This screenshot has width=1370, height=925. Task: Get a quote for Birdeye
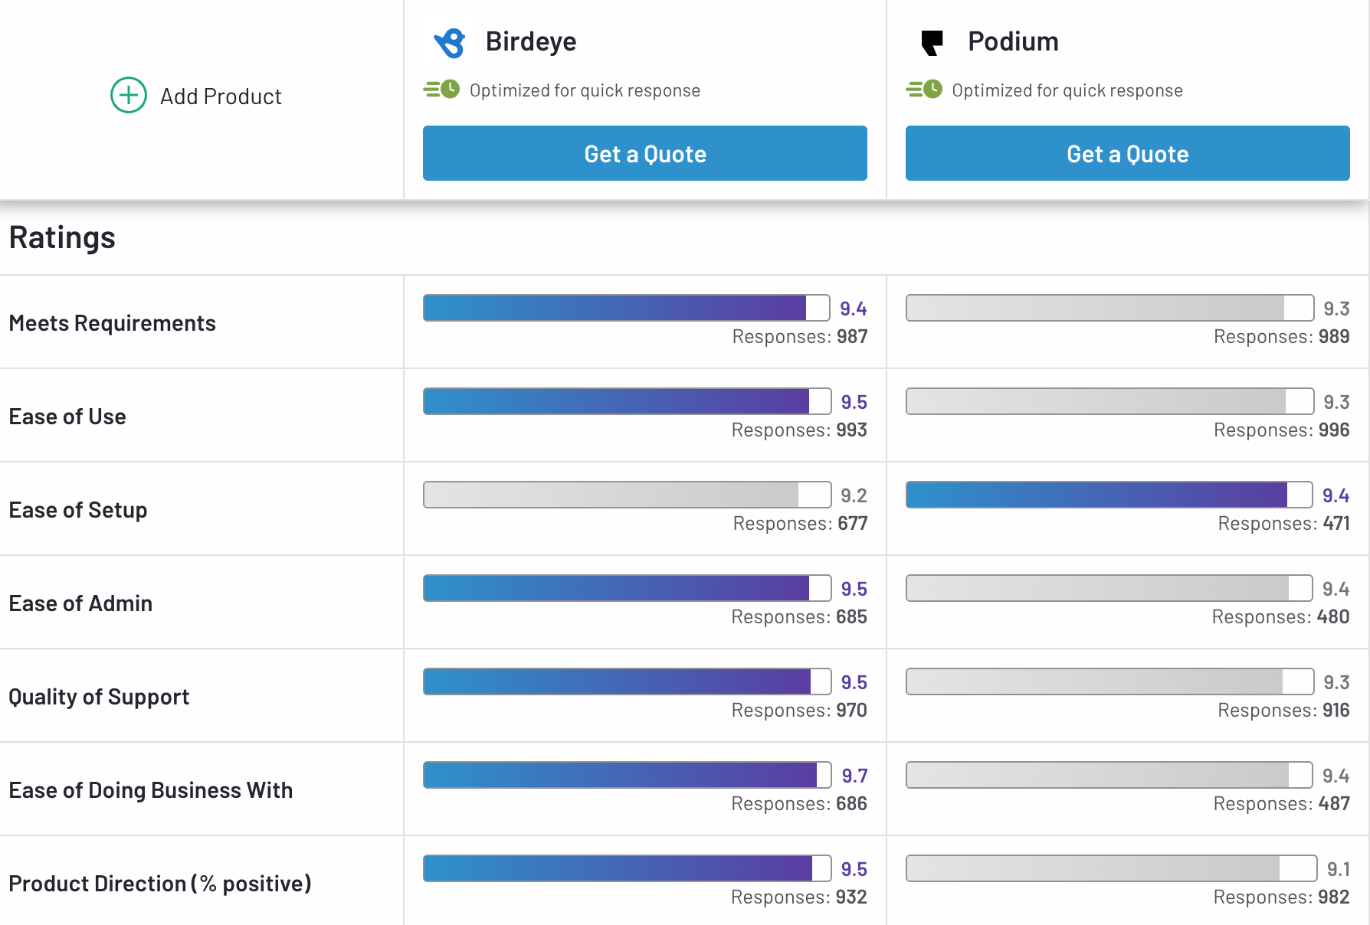coord(644,153)
